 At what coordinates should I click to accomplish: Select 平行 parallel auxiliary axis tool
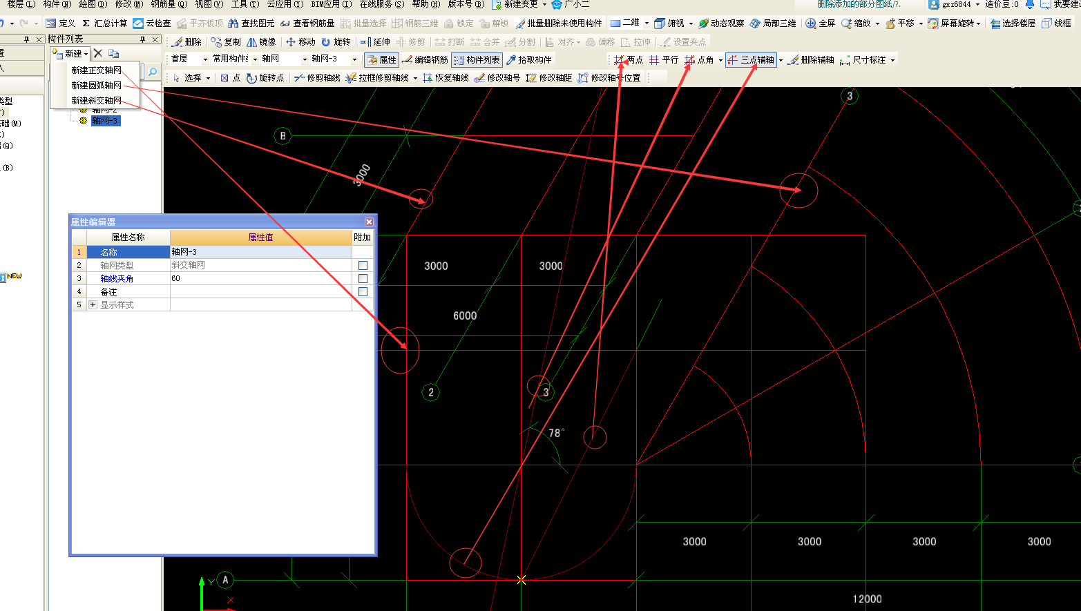[x=664, y=60]
